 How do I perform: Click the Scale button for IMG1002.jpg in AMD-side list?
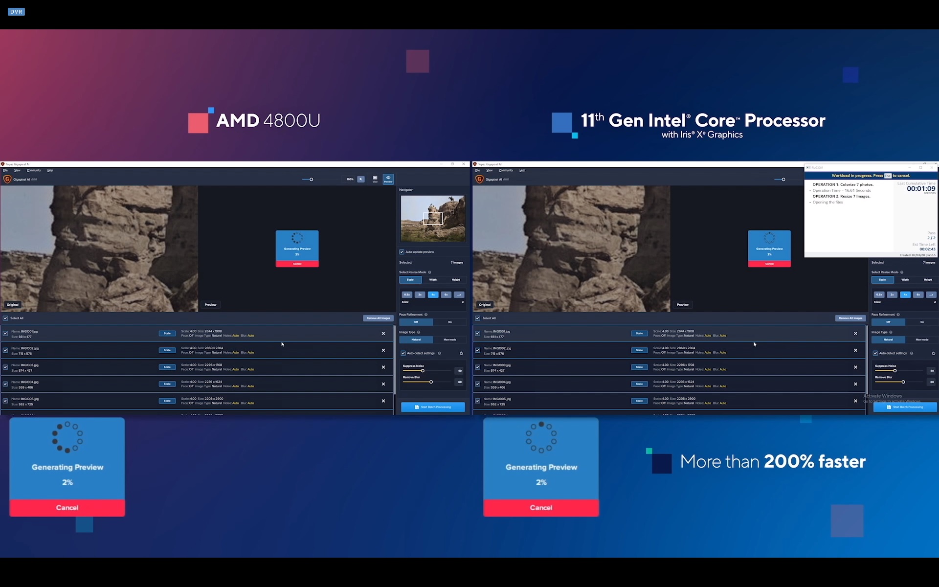[167, 350]
